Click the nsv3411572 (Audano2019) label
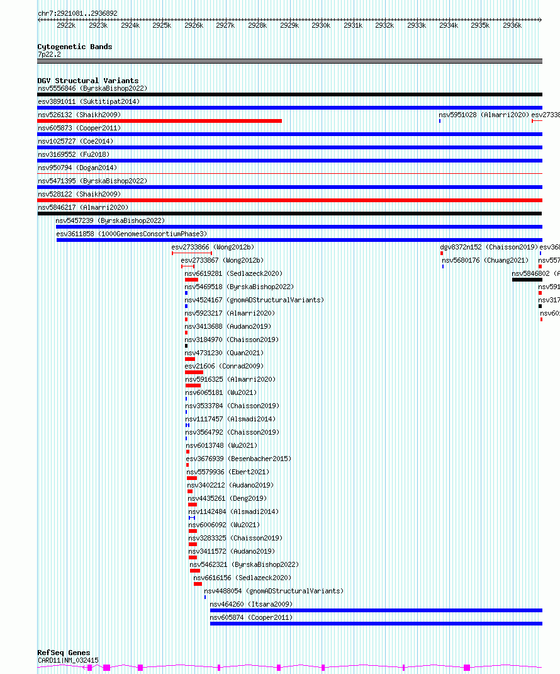The image size is (560, 674). click(x=232, y=552)
